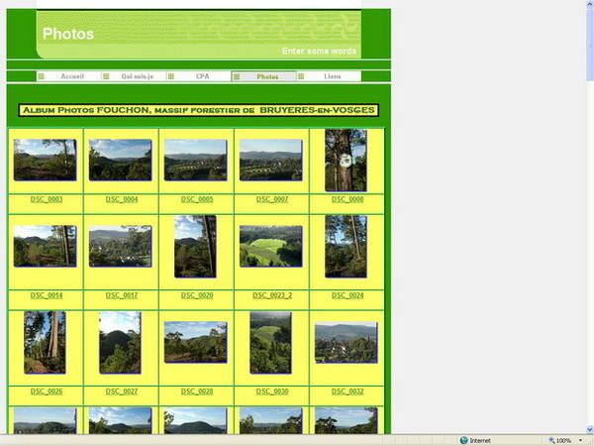Open the DSC_0027 link
594x446 pixels.
pyautogui.click(x=122, y=391)
